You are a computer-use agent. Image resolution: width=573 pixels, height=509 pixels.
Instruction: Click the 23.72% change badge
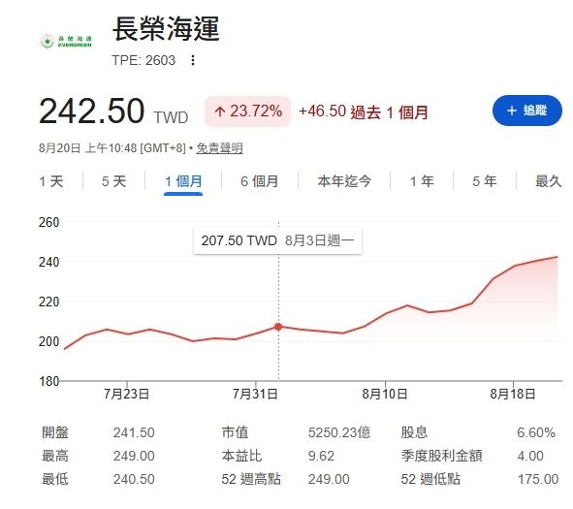coord(248,111)
